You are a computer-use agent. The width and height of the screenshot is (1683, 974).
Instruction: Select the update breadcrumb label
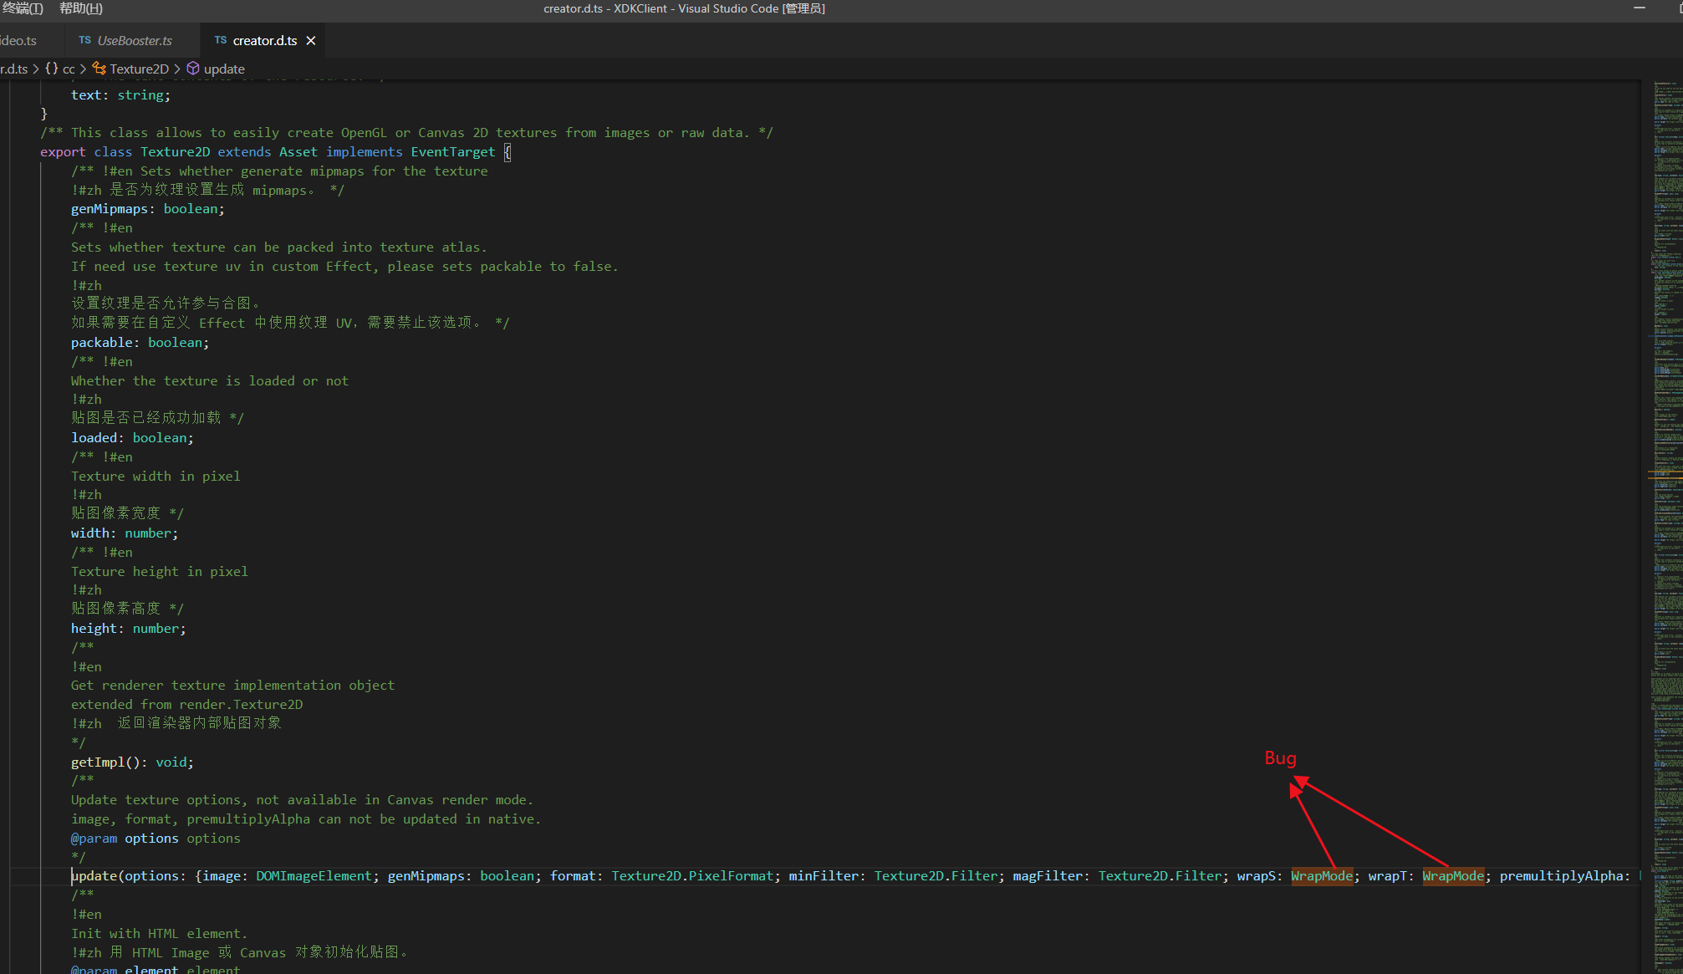[224, 69]
